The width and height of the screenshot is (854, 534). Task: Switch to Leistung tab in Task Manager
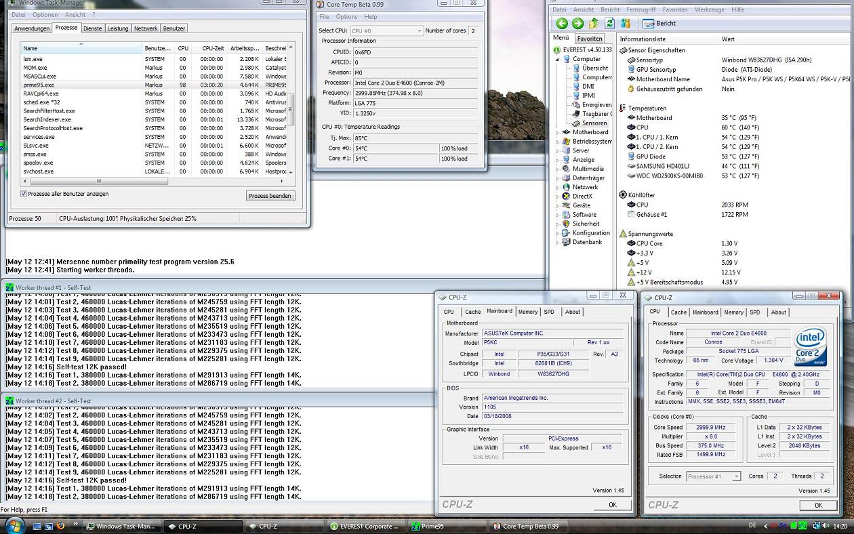pyautogui.click(x=118, y=28)
